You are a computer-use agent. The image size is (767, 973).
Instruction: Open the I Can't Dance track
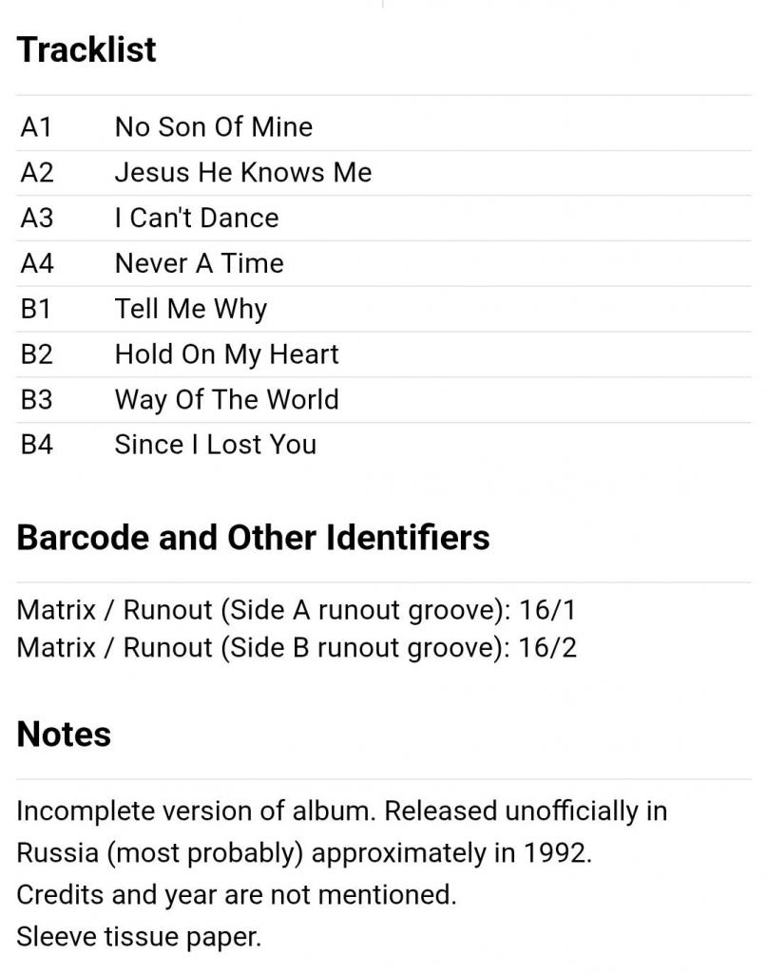(x=197, y=219)
